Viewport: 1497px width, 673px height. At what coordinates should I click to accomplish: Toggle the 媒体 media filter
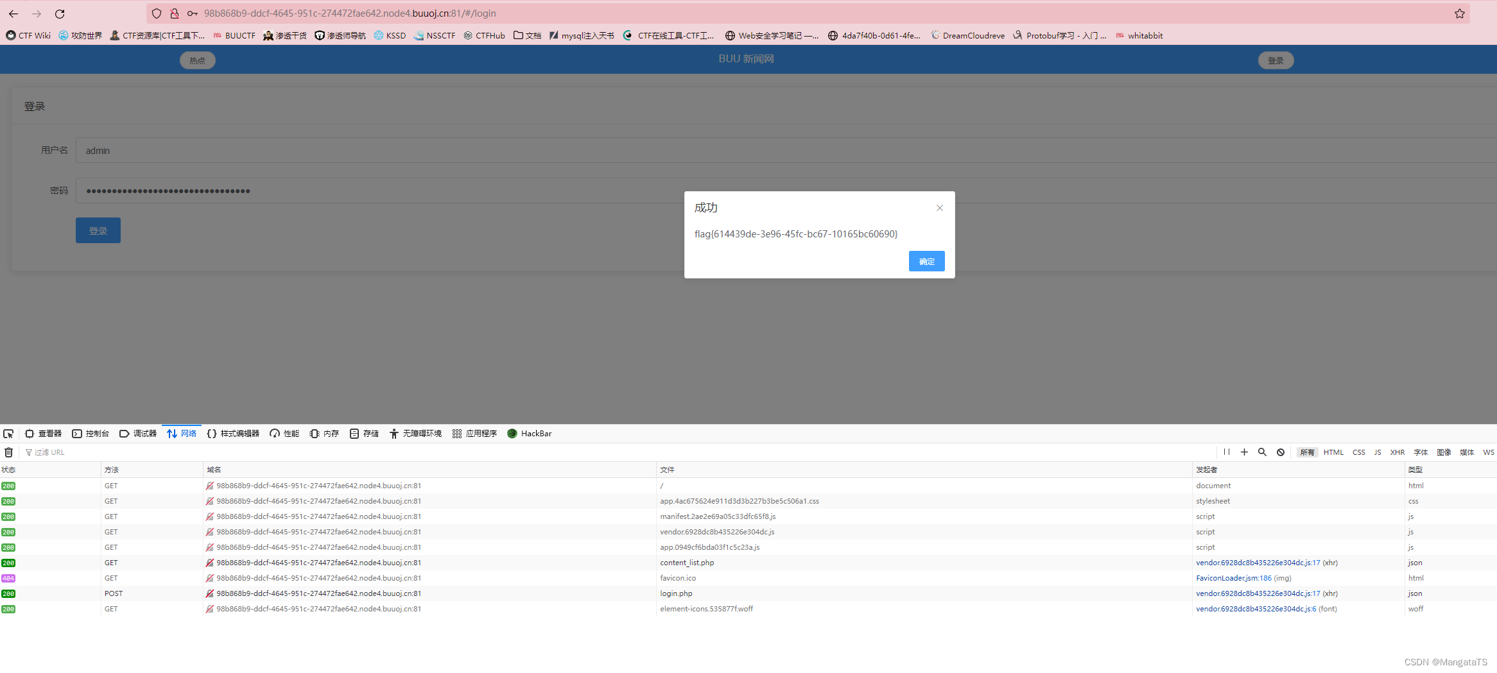point(1467,452)
